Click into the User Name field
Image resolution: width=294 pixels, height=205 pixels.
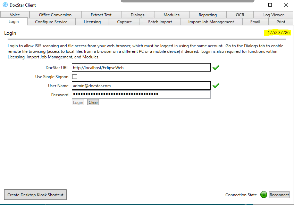pos(141,85)
